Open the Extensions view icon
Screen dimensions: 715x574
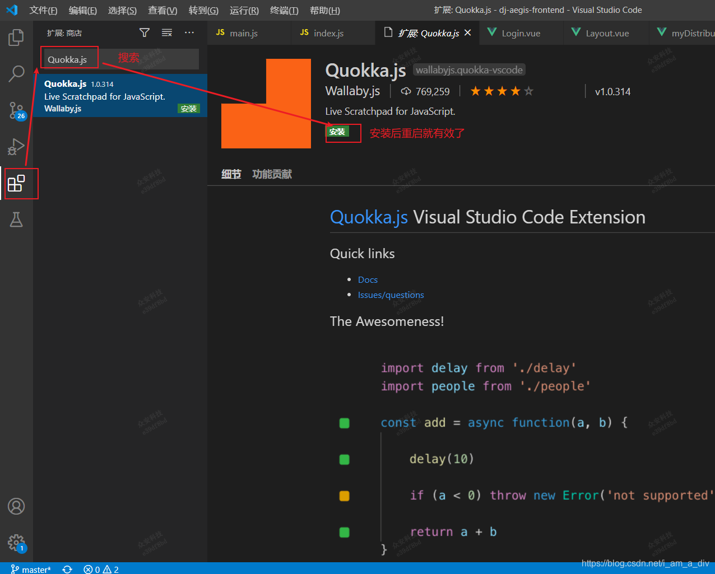click(x=16, y=183)
